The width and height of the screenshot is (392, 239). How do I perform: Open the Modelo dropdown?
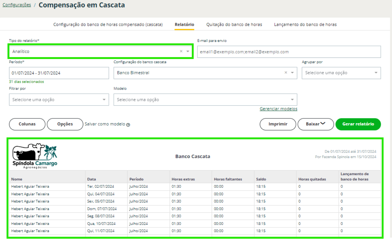tap(205, 100)
